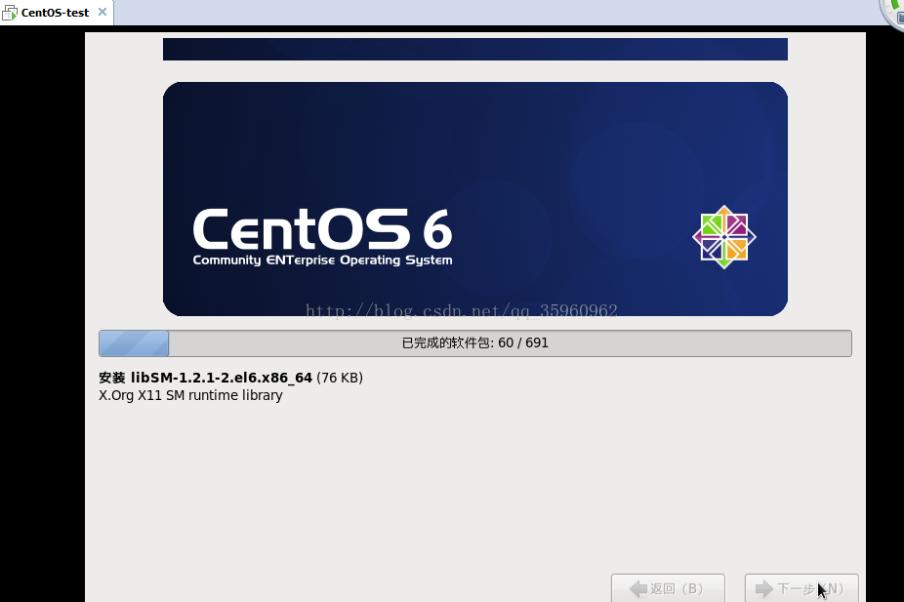The width and height of the screenshot is (904, 602).
Task: Click the CentOS logo emblem in banner
Action: [724, 237]
